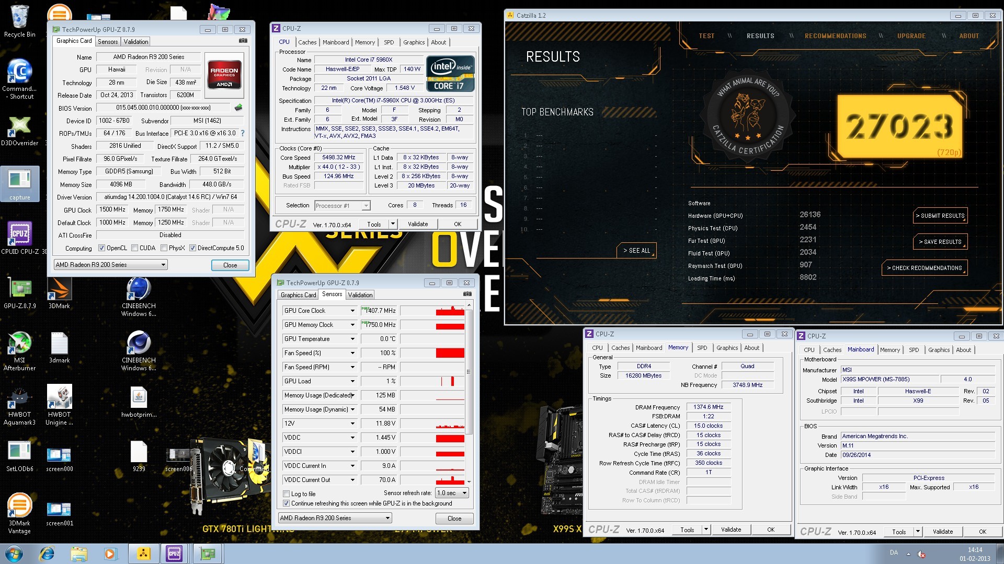Screen dimensions: 1004x564
Task: Open the 9239 file icon
Action: (139, 455)
